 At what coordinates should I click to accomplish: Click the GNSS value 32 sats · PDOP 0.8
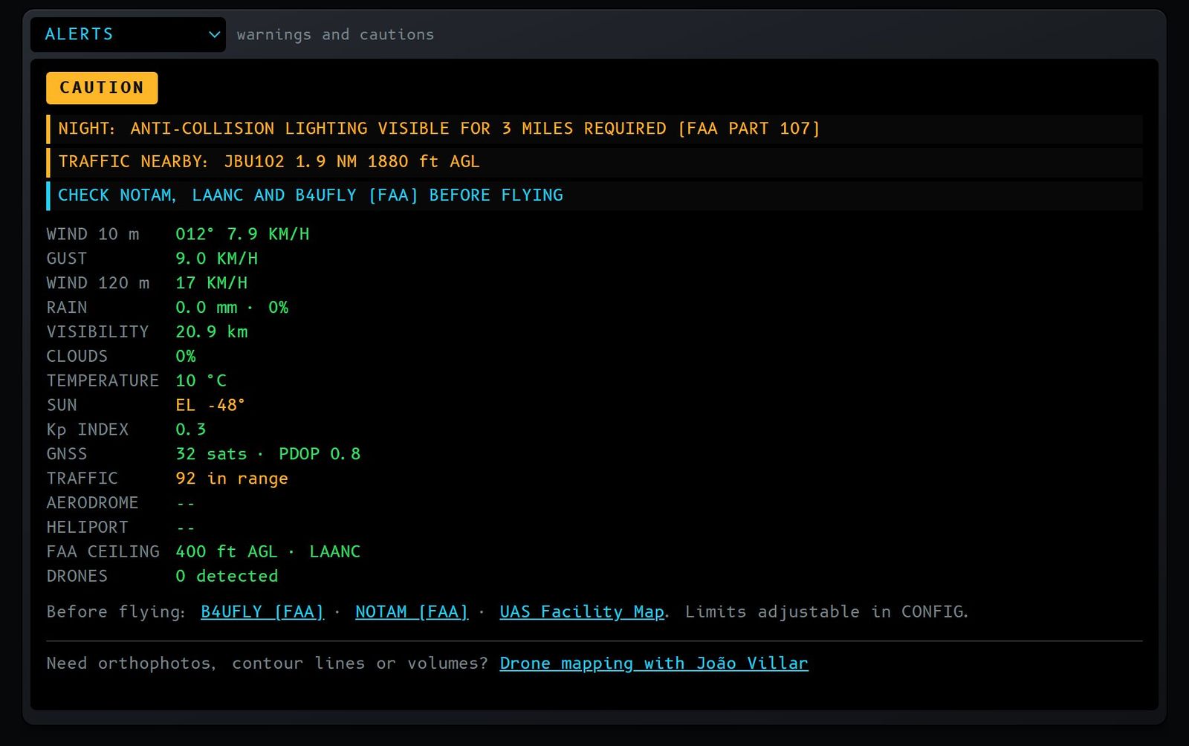268,454
